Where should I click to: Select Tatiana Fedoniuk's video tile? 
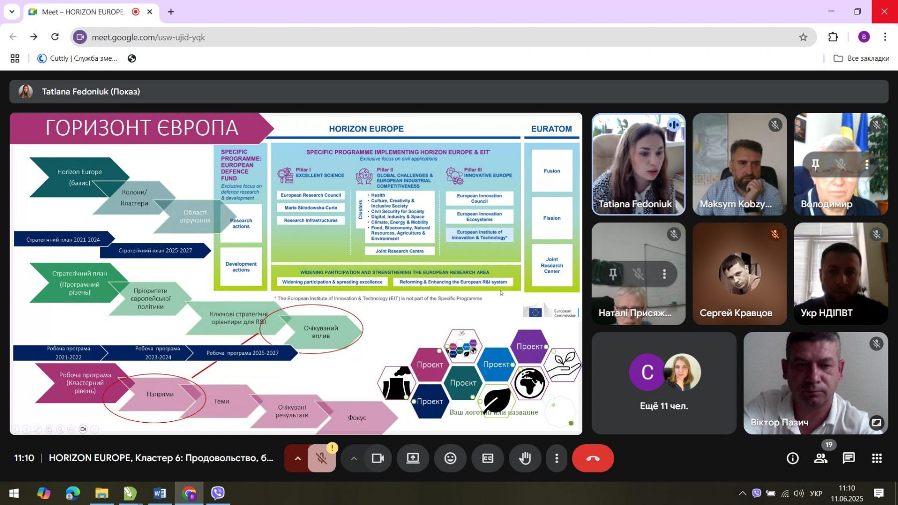click(639, 165)
